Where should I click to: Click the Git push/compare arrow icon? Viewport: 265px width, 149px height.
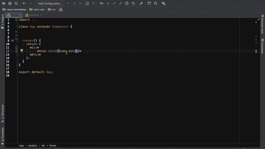(120, 3)
